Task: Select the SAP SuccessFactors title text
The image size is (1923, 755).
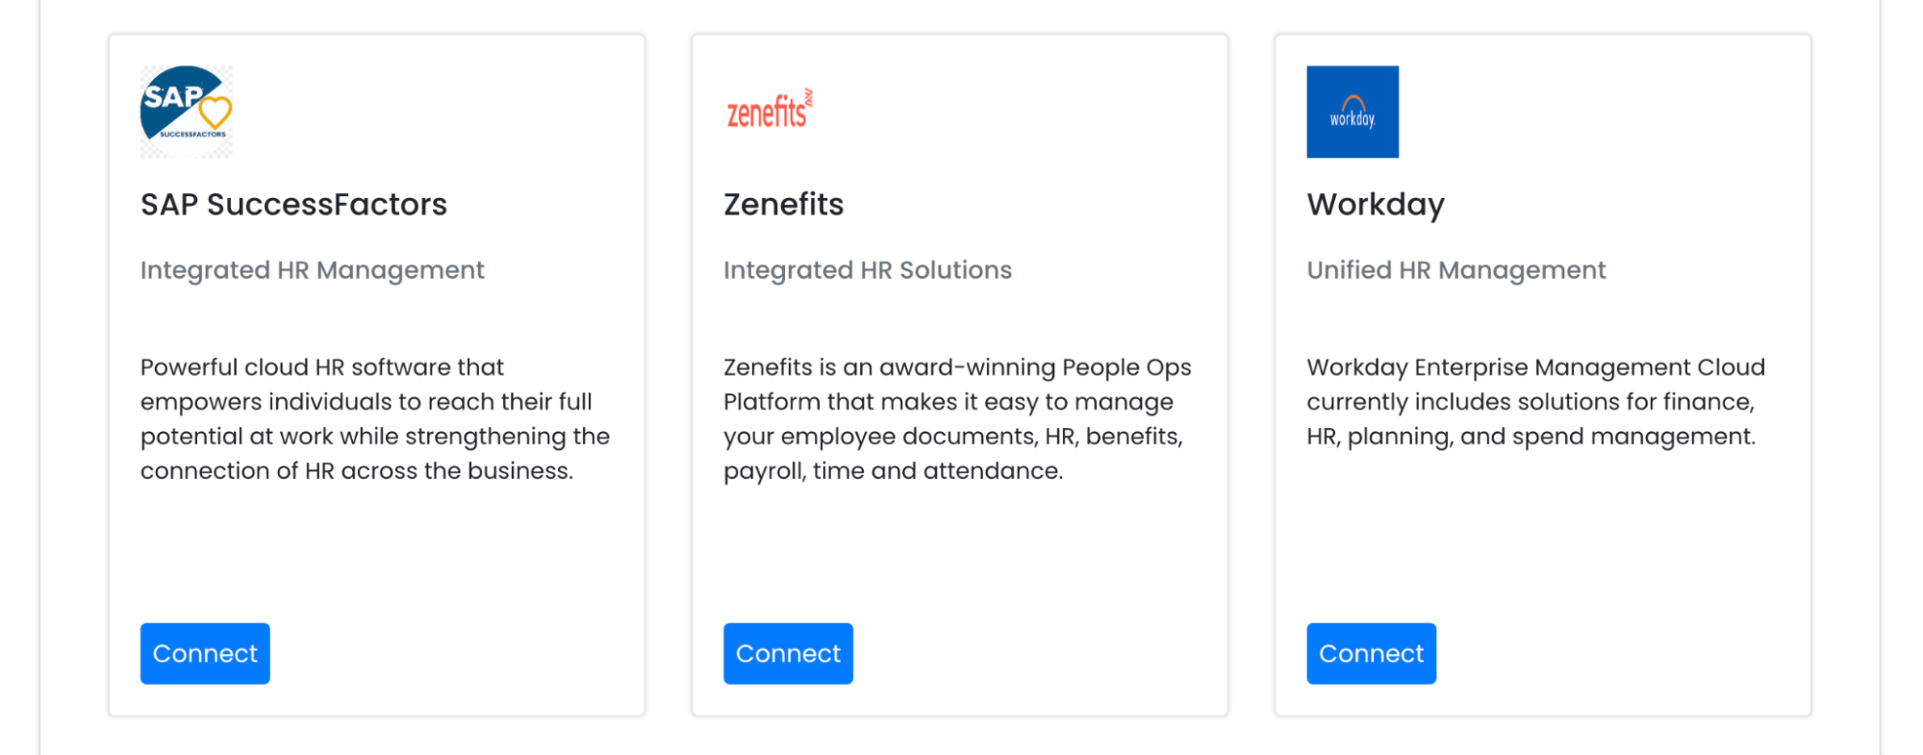Action: coord(293,205)
